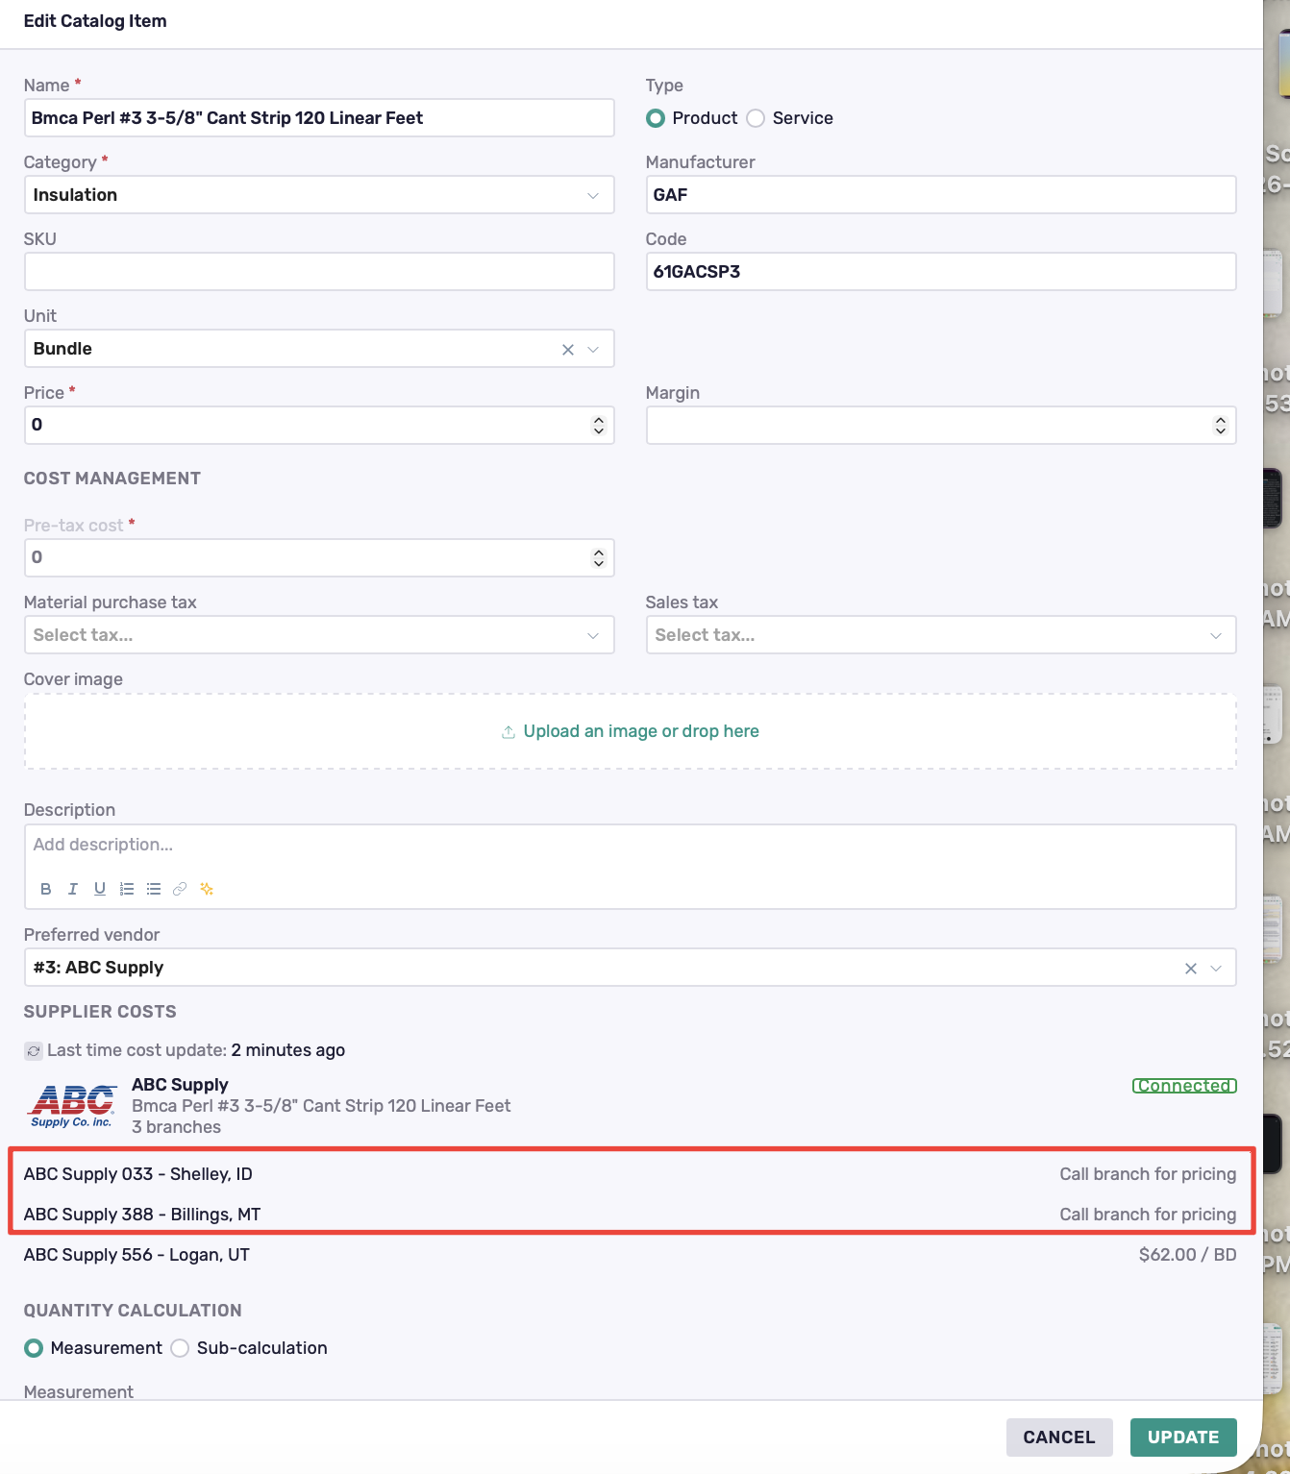
Task: Click the ABC Supply Co. logo
Action: (x=72, y=1106)
